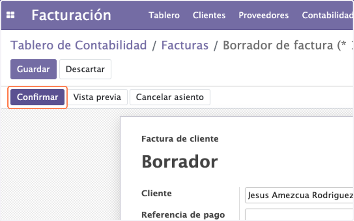
Task: Click the Borrador invoice title
Action: click(180, 162)
